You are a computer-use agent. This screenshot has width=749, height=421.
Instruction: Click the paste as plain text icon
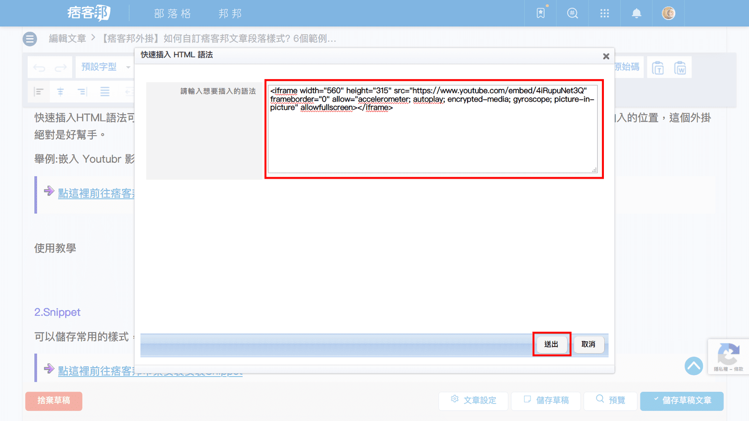tap(658, 68)
